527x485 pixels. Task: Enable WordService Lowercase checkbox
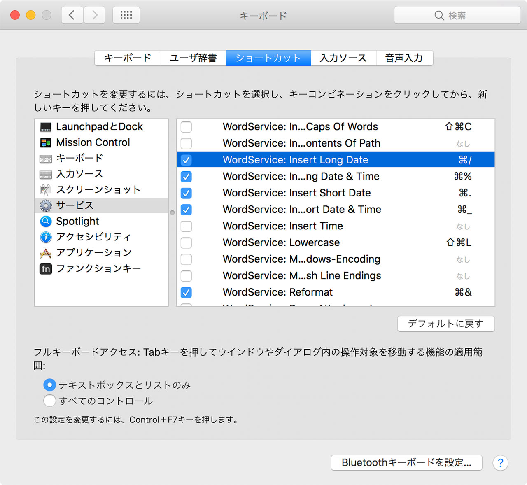186,243
